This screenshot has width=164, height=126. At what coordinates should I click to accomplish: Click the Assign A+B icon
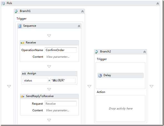click(24, 74)
